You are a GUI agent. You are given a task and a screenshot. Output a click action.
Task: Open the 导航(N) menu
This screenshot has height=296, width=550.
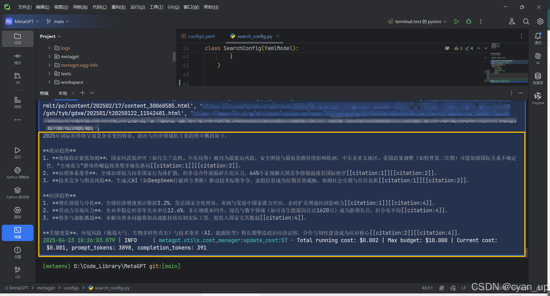click(x=80, y=7)
